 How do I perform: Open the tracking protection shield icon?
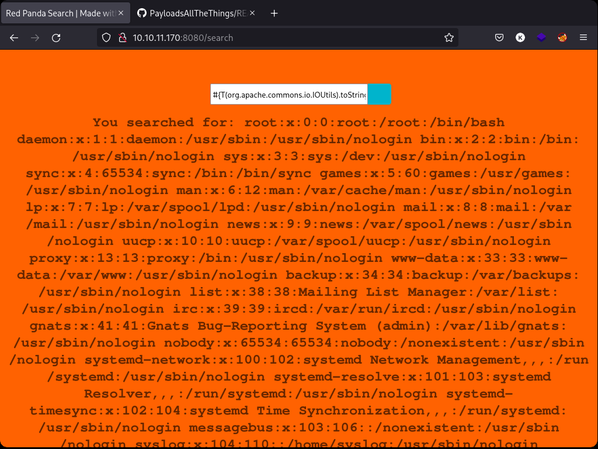tap(106, 37)
